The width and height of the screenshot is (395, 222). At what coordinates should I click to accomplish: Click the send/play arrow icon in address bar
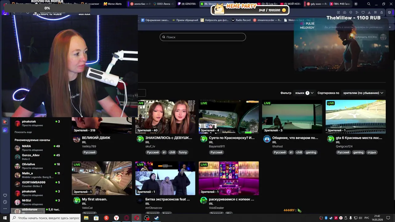point(357,12)
